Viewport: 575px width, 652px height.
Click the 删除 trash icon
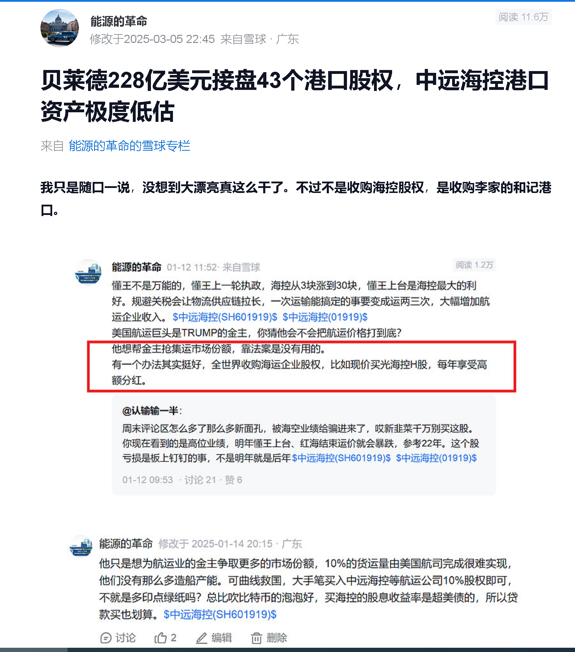pyautogui.click(x=256, y=638)
